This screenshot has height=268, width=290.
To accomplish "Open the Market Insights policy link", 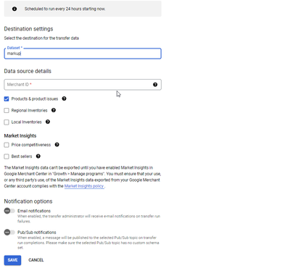I will [x=84, y=186].
